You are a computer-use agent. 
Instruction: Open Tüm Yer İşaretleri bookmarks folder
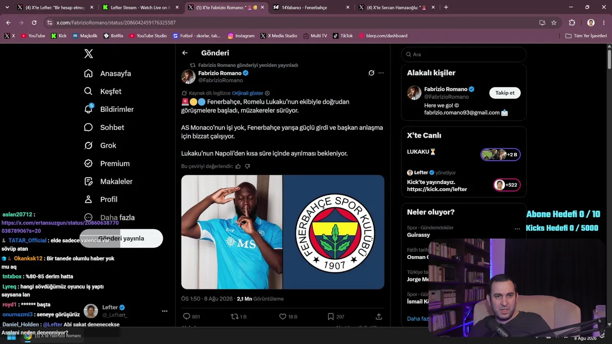(586, 36)
